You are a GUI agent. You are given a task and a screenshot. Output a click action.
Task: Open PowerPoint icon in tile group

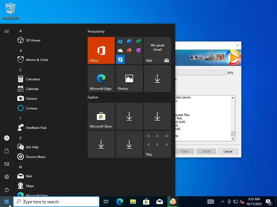(129, 50)
